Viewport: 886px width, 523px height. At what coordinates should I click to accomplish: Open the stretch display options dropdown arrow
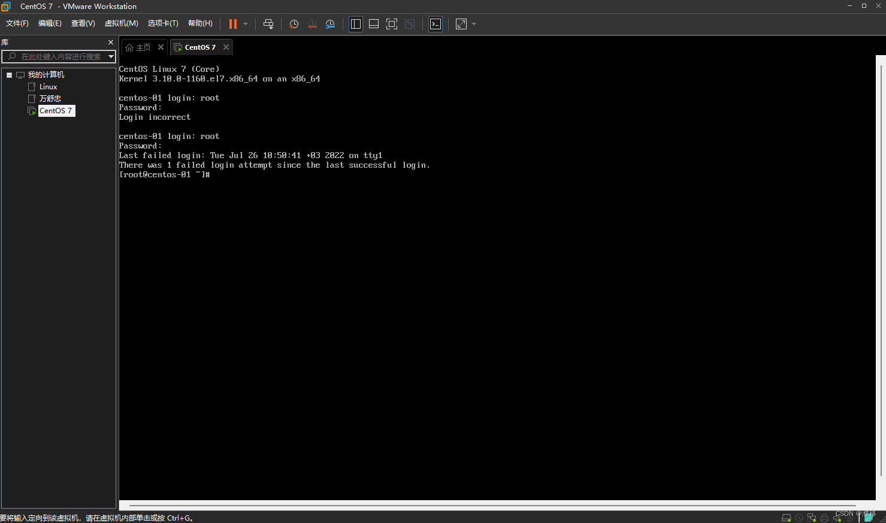point(474,24)
